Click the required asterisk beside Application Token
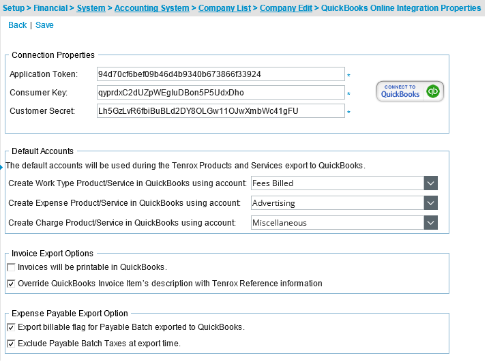This screenshot has height=364, width=491. pyautogui.click(x=348, y=76)
